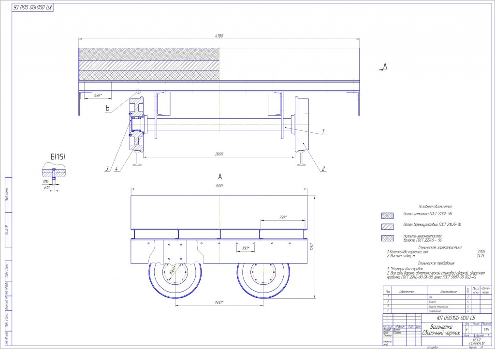
Task: Select the M16 thread callout
Action: click(46, 182)
